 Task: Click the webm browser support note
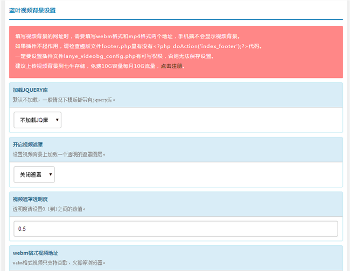59,263
